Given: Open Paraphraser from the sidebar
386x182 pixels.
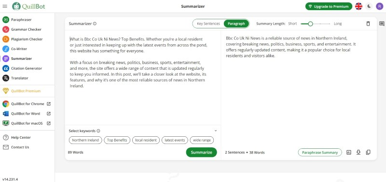Looking at the screenshot, I should pyautogui.click(x=21, y=20).
